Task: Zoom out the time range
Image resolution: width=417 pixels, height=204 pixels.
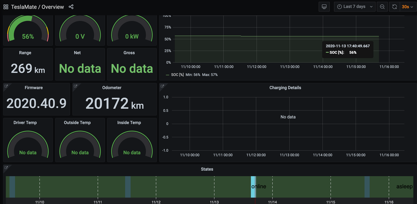Action: coord(382,7)
